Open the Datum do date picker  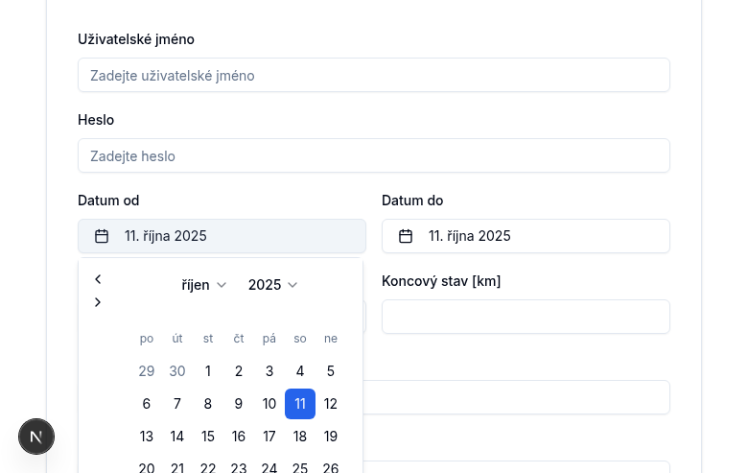pos(526,236)
